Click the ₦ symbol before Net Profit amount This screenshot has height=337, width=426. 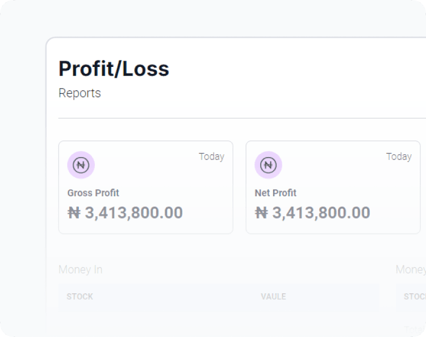(261, 213)
